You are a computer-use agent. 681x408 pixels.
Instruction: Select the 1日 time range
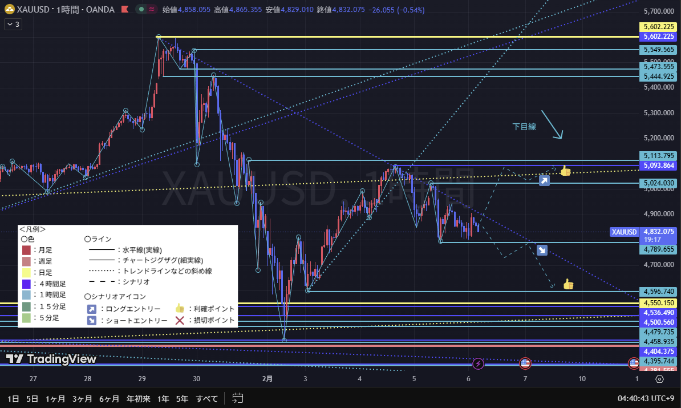[13, 398]
